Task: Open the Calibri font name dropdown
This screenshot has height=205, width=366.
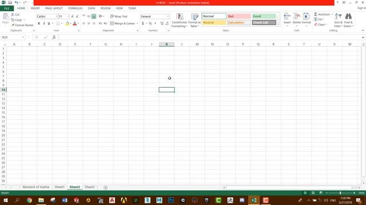Action: tap(57, 17)
